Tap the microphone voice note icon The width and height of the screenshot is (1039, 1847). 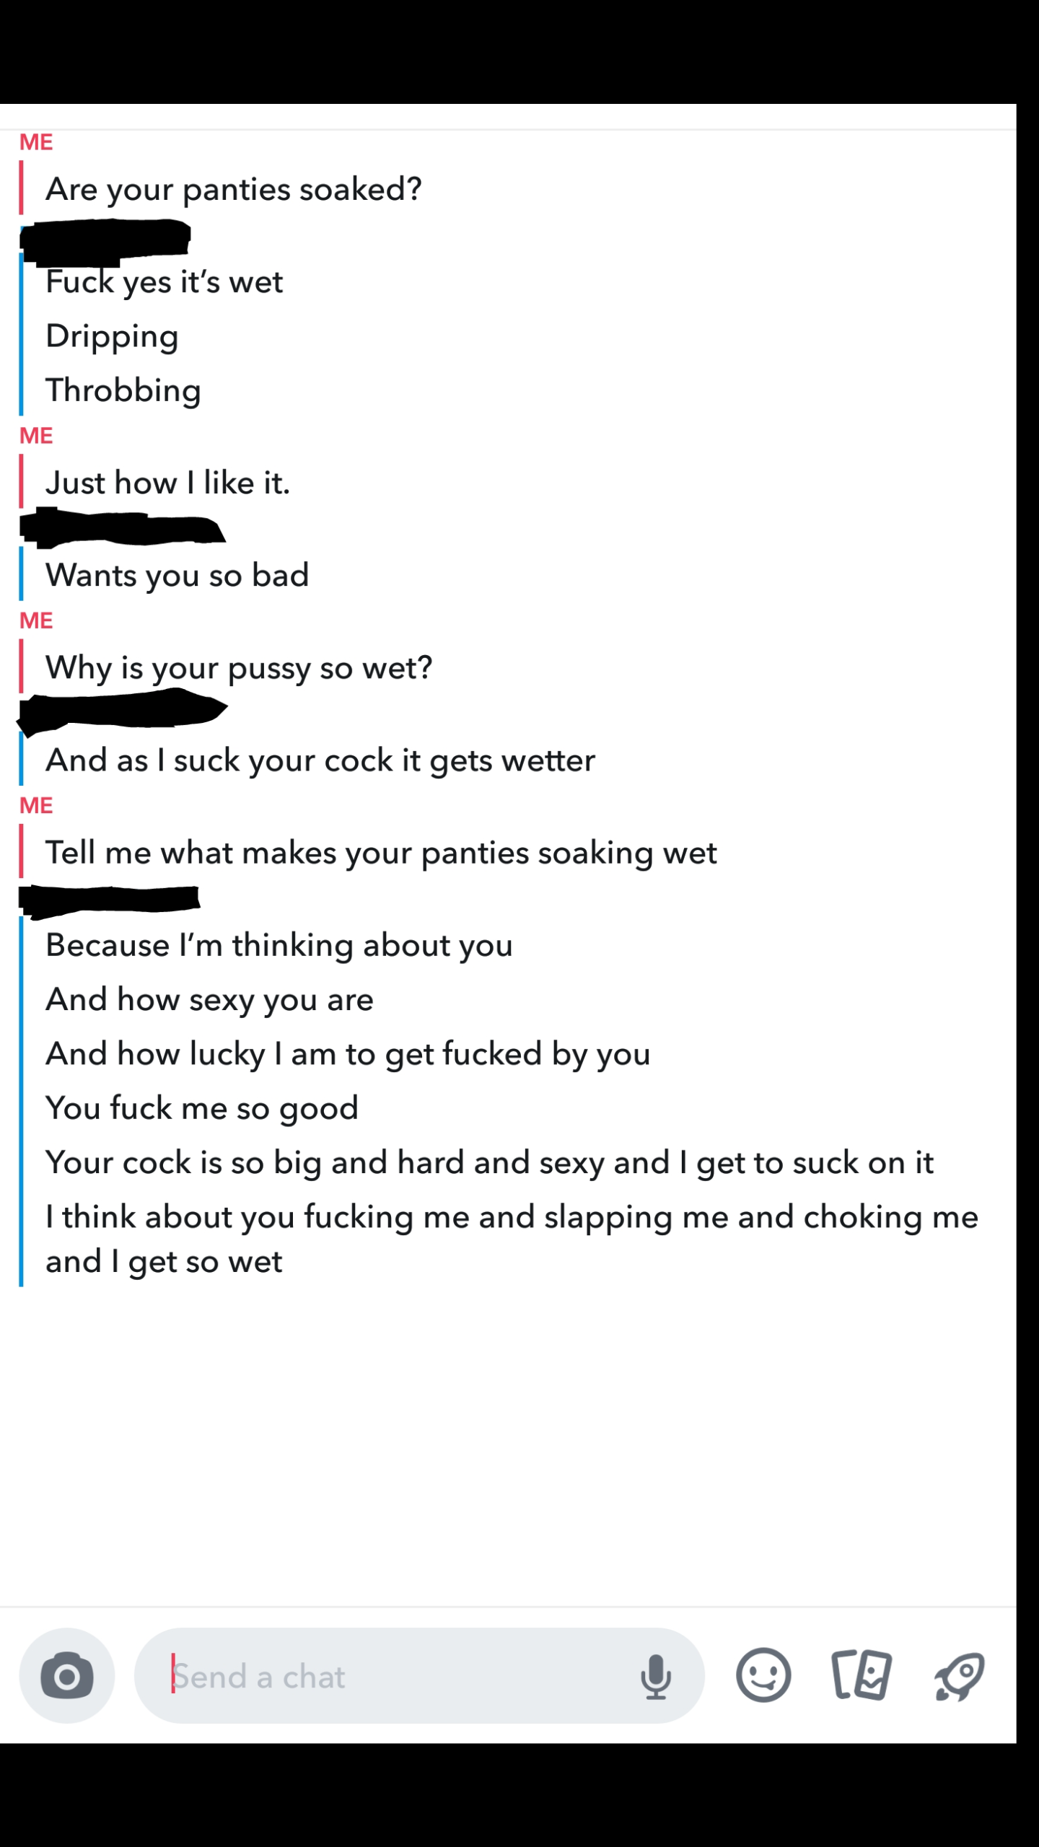pos(655,1677)
